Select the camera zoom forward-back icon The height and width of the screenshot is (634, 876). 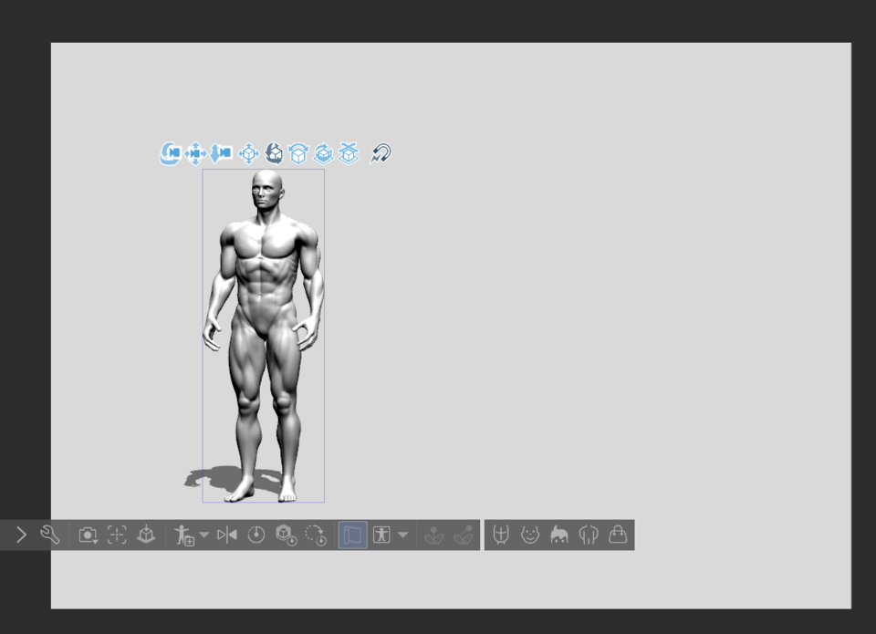[221, 153]
